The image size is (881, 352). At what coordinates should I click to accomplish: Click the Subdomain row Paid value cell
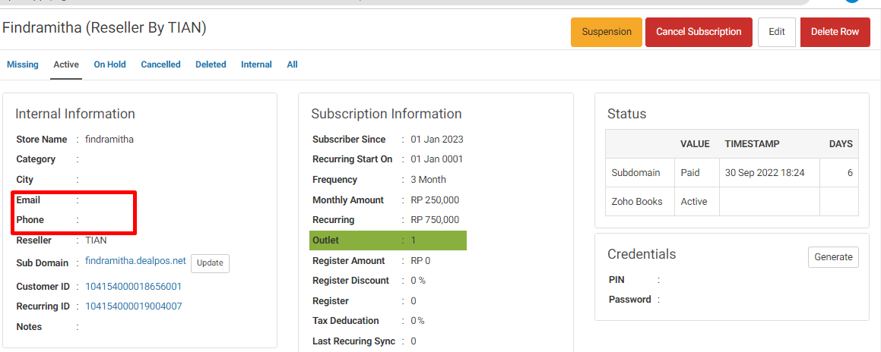697,173
